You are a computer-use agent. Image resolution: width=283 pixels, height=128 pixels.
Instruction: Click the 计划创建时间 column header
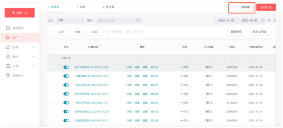[255, 47]
